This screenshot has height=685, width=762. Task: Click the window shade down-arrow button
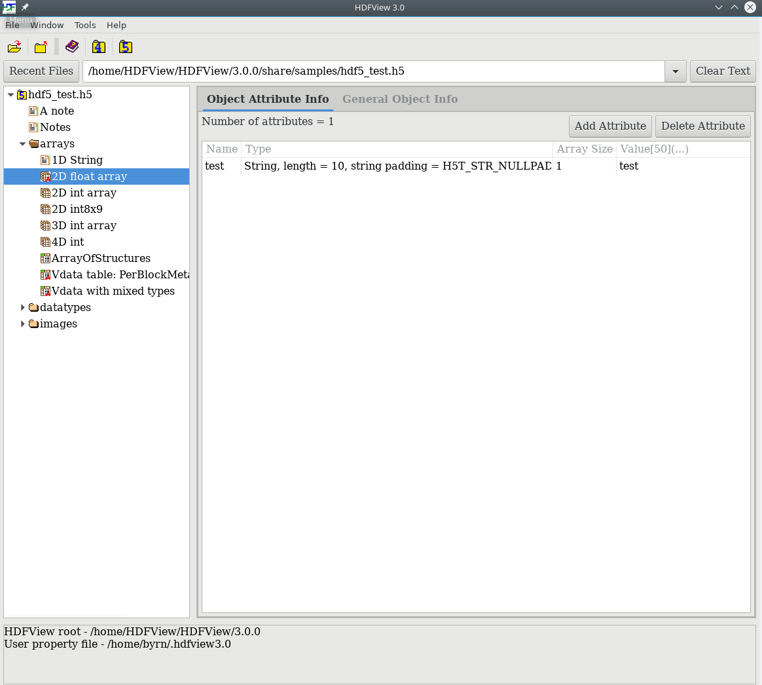click(719, 7)
